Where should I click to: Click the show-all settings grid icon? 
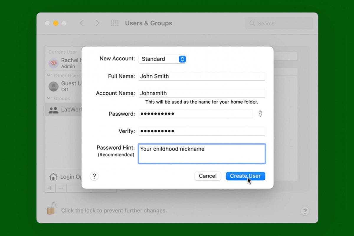click(x=115, y=23)
